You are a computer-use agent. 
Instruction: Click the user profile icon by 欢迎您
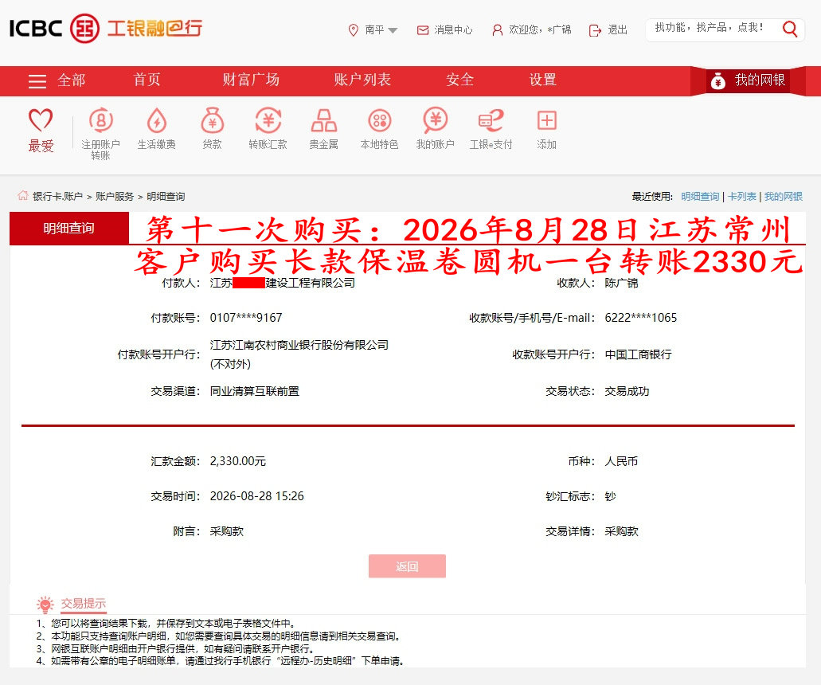497,30
